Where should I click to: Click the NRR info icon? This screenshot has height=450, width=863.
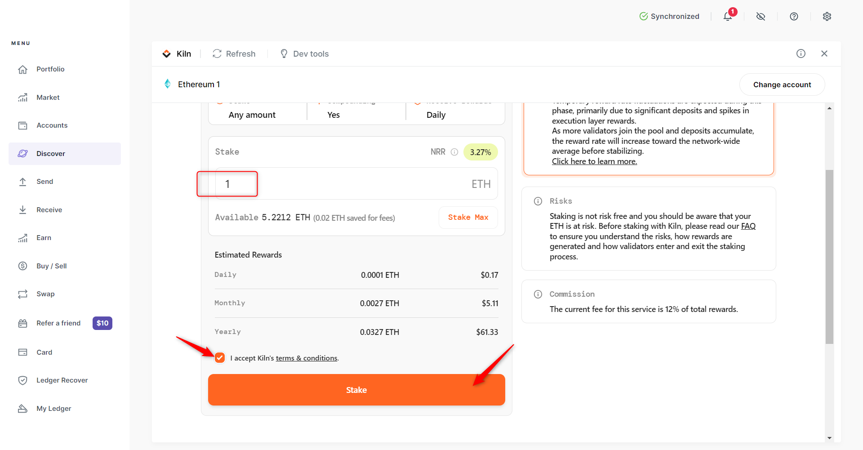point(454,152)
